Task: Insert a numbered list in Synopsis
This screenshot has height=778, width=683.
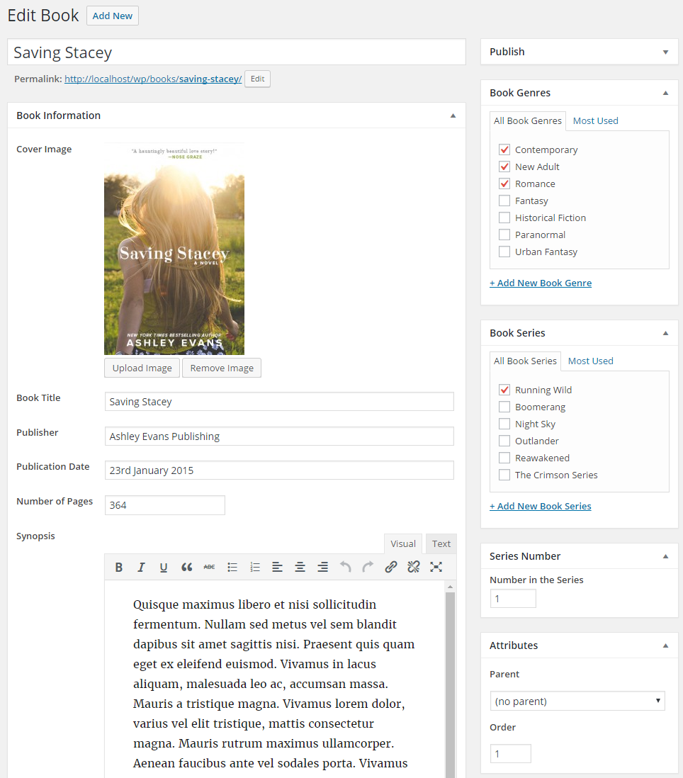Action: coord(255,567)
